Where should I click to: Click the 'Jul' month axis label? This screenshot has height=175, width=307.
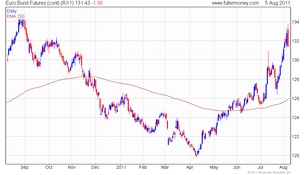[260, 167]
